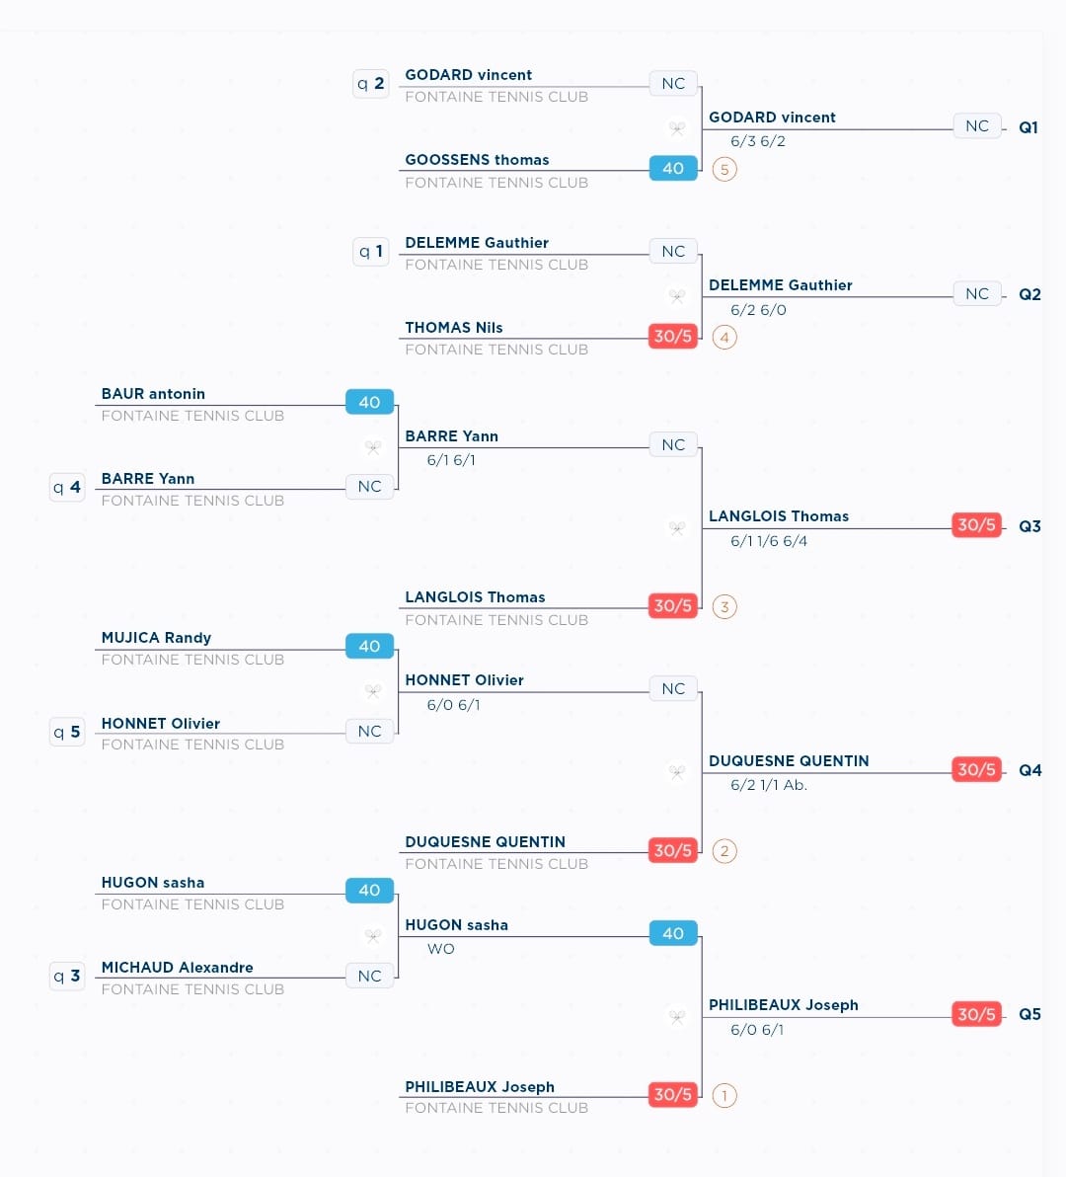
Task: Click MICHAUD Alexandre player name
Action: [177, 968]
